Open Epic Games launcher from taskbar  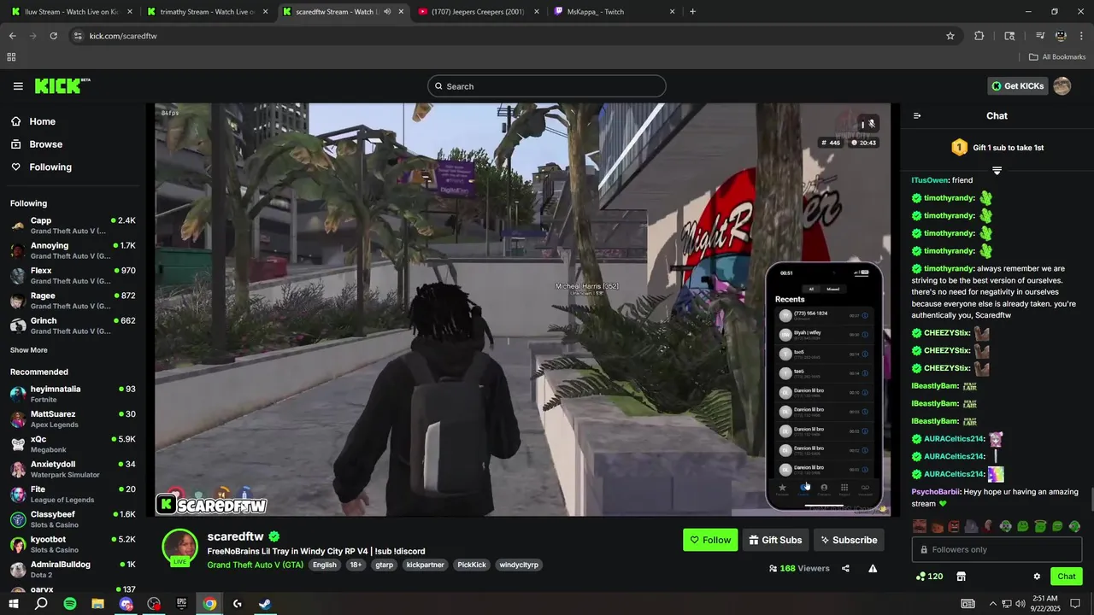[x=181, y=604]
